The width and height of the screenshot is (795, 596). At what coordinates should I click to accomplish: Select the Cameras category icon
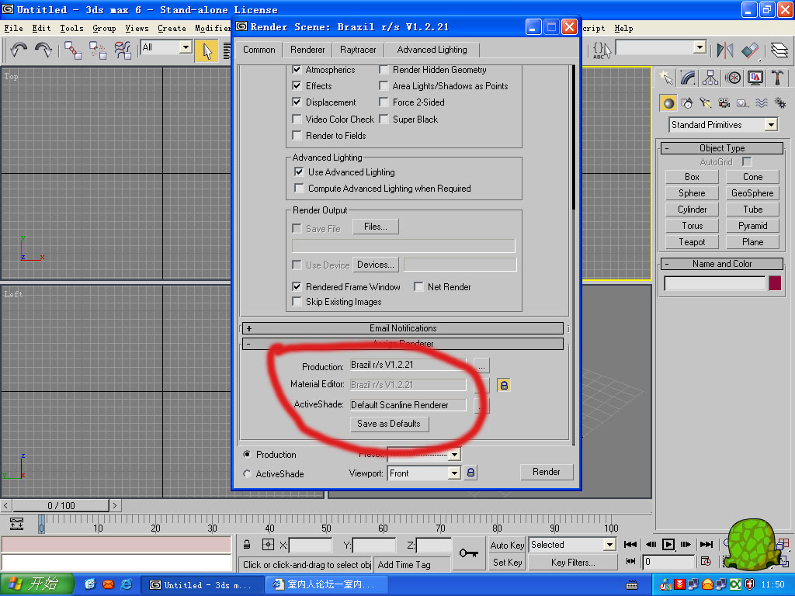coord(724,103)
